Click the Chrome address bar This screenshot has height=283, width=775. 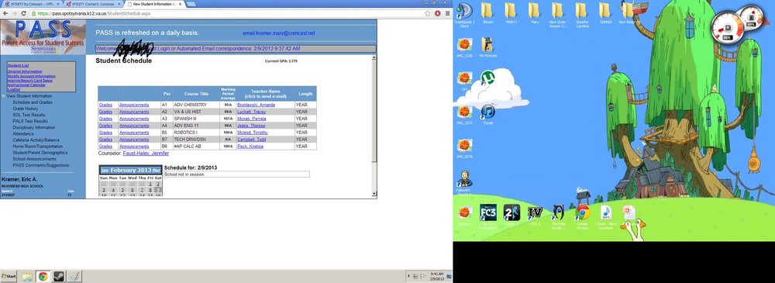coord(227,13)
